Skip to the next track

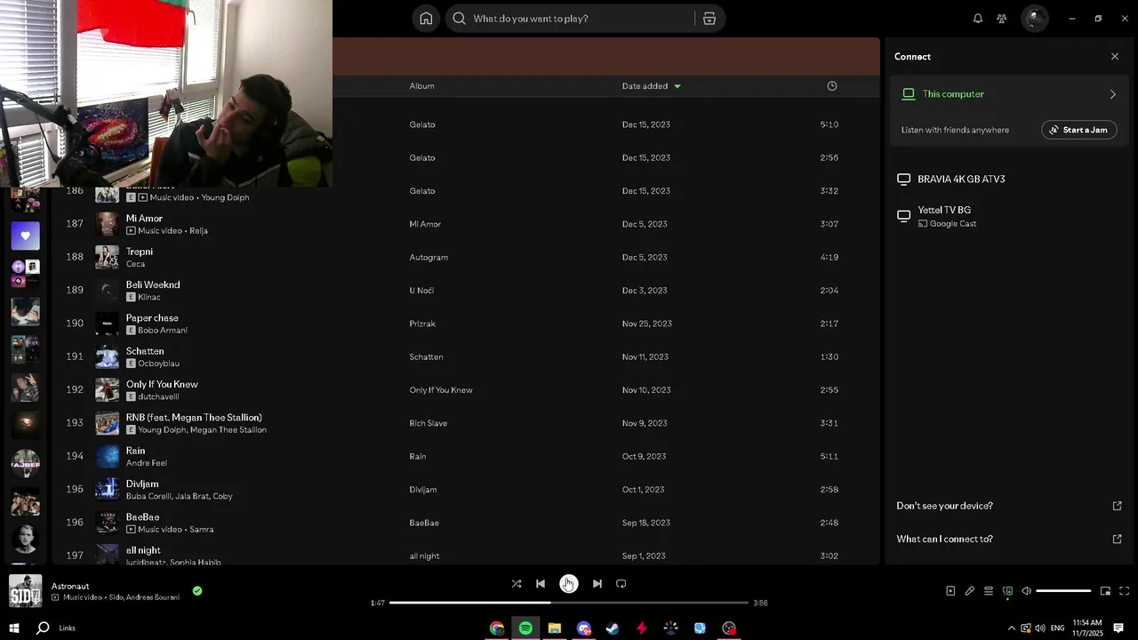click(597, 584)
